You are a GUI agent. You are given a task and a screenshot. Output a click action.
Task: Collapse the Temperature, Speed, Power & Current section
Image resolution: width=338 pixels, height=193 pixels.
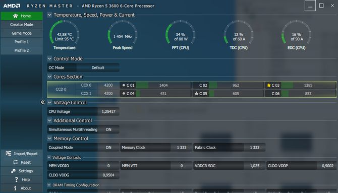(x=49, y=15)
